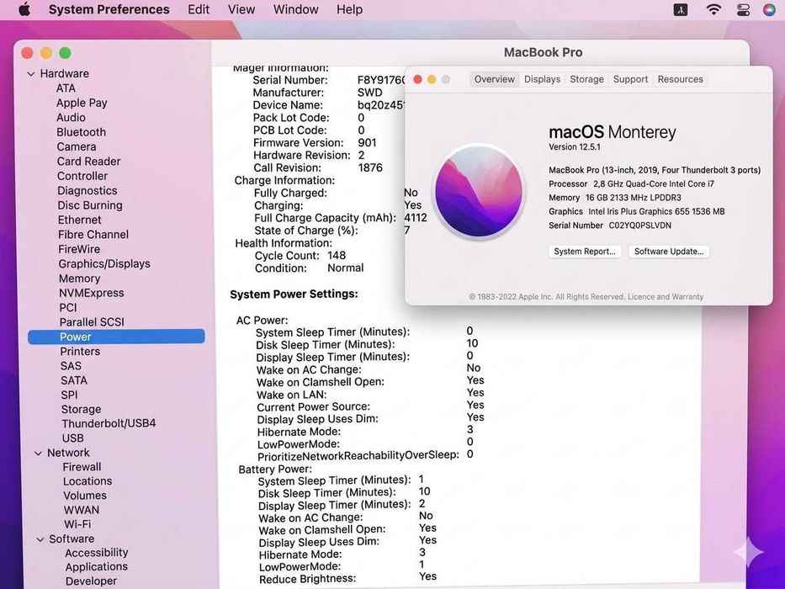Viewport: 785px width, 589px height.
Task: Select Disc Burning in the sidebar
Action: pyautogui.click(x=90, y=205)
